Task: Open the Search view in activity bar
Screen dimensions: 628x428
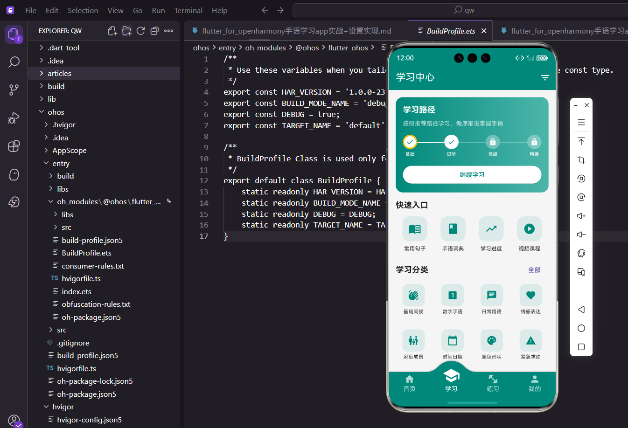Action: 14,62
